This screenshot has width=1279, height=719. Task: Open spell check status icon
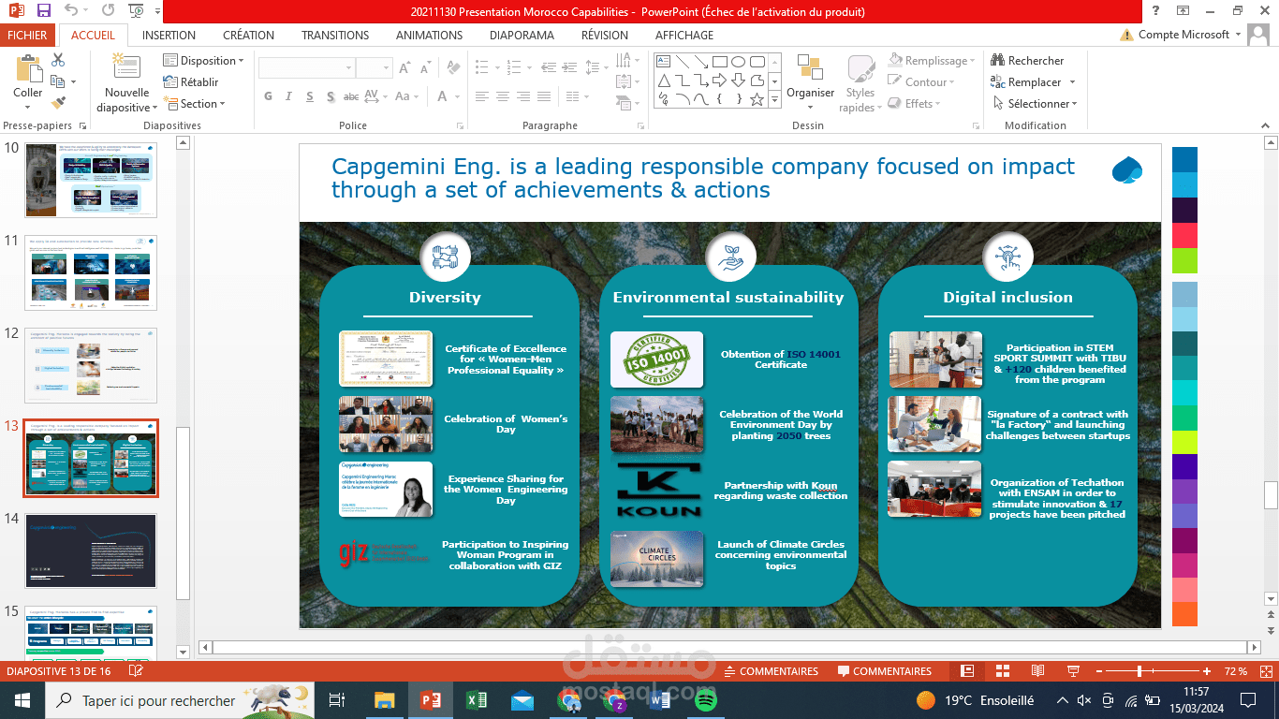coord(136,671)
